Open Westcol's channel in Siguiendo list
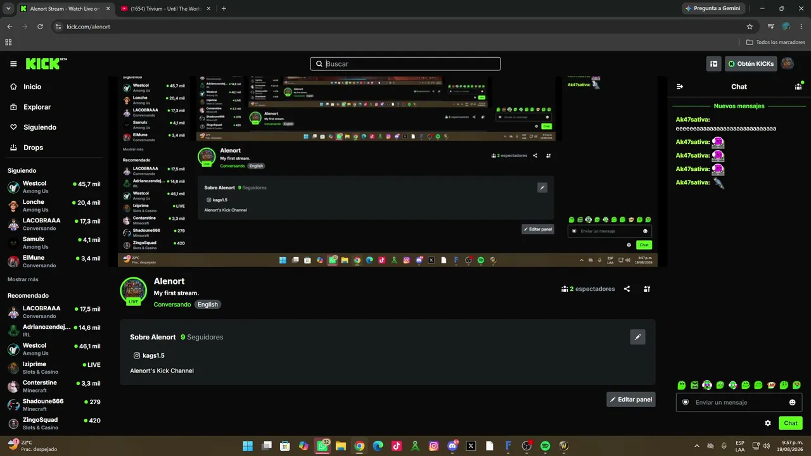This screenshot has height=456, width=811. [x=54, y=187]
